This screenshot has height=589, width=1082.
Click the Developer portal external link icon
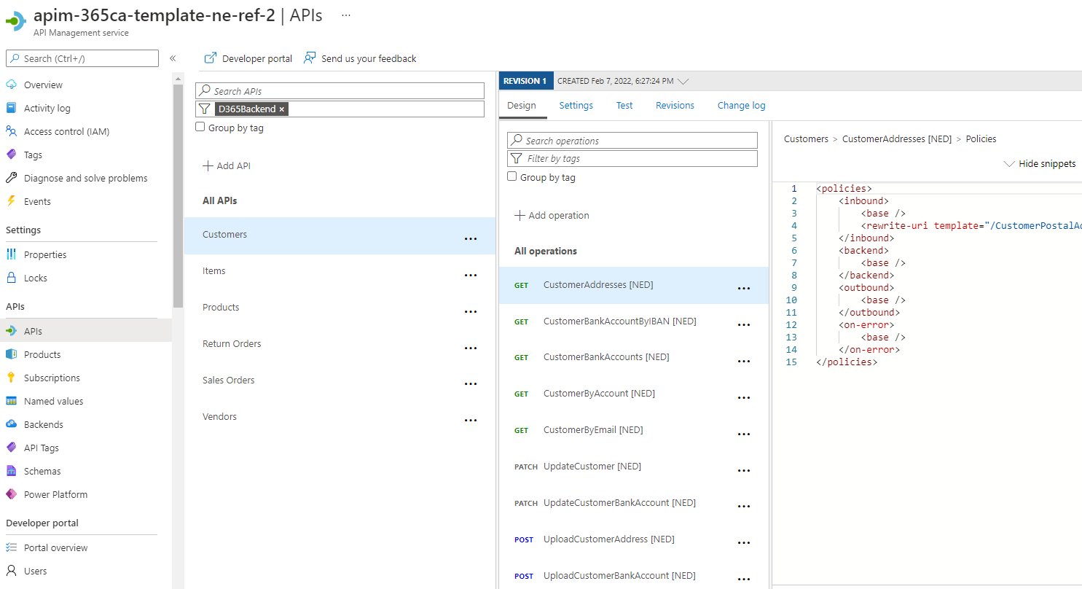pos(211,58)
